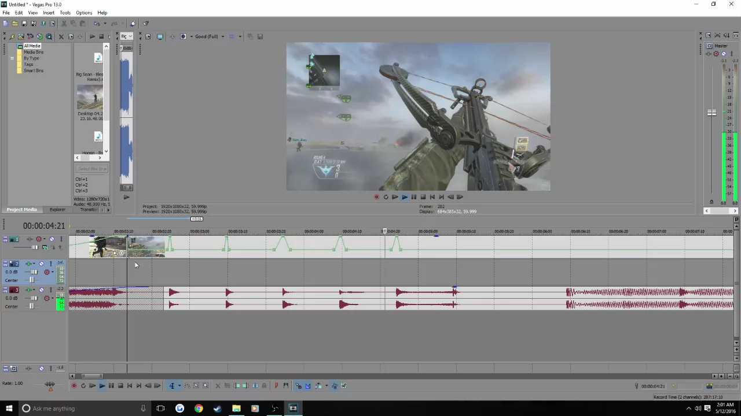Screen dimensions: 741x416
Task: Start media preview in Project Media toolbar
Action: (92, 36)
